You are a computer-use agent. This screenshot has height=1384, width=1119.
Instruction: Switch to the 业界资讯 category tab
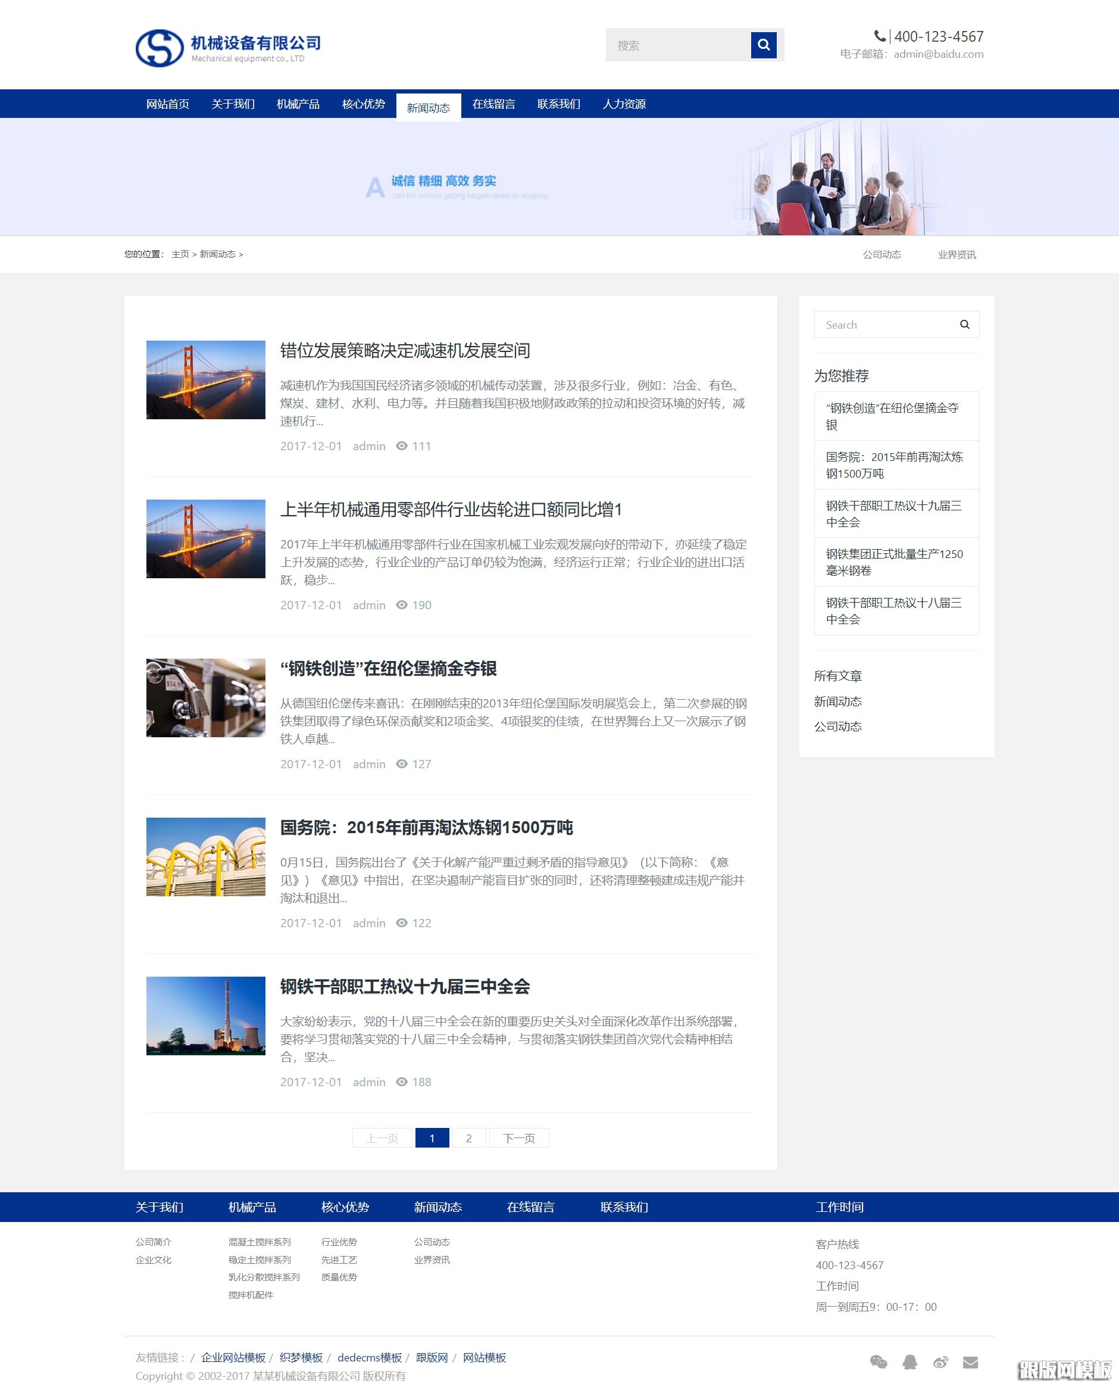956,254
